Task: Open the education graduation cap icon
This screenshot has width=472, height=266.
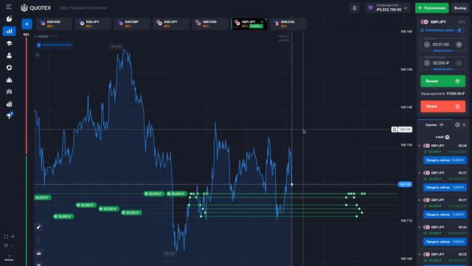Action: pos(9,44)
